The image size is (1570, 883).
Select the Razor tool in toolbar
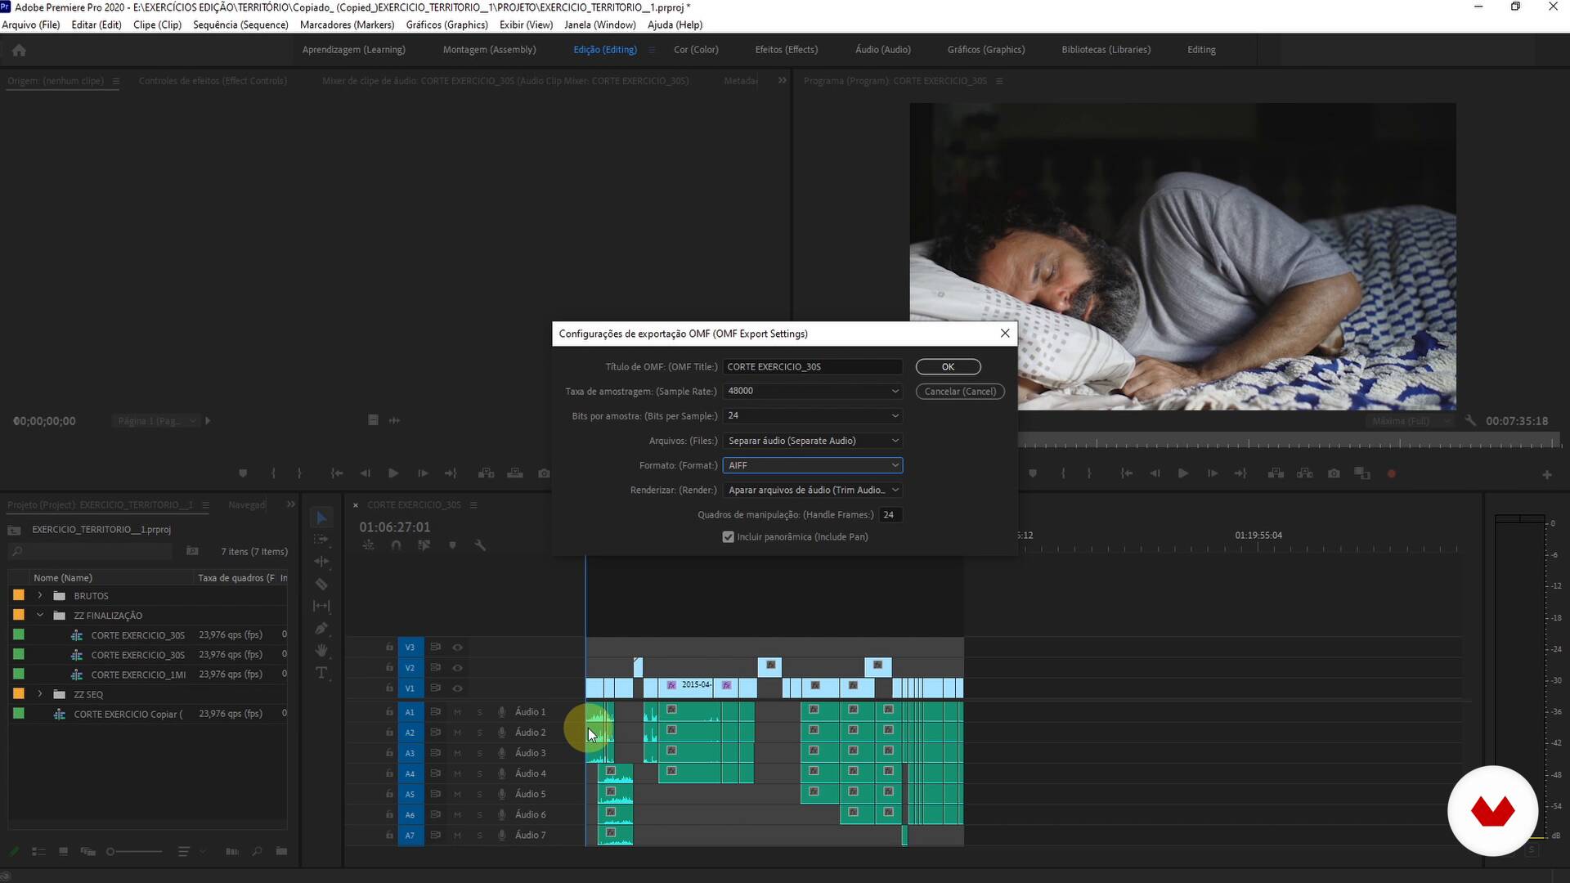(x=321, y=584)
